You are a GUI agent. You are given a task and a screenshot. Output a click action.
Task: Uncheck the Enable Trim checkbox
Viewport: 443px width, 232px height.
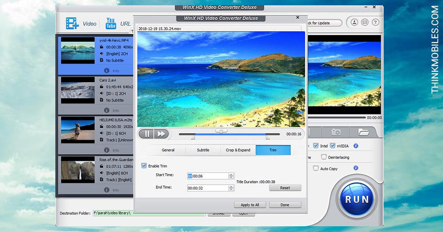(x=144, y=166)
